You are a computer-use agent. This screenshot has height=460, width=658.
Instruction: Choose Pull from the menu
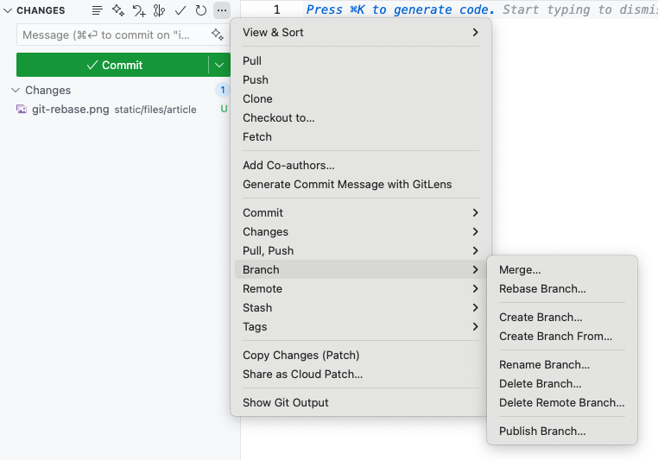tap(361, 60)
